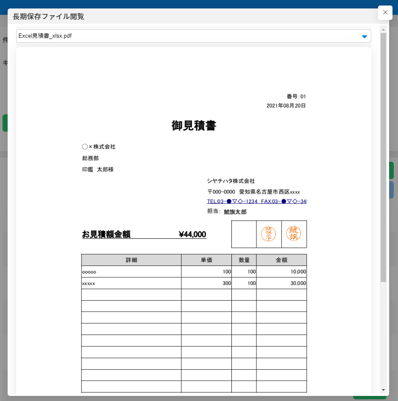The image size is (398, 401).
Task: Click the ooooo item row cell
Action: tap(131, 271)
